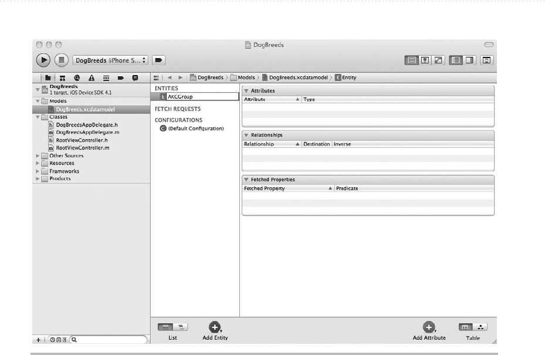The width and height of the screenshot is (545, 355).
Task: Collapse the Models group triangle
Action: tap(38, 101)
